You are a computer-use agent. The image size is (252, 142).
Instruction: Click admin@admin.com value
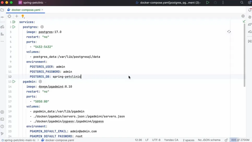point(83,131)
